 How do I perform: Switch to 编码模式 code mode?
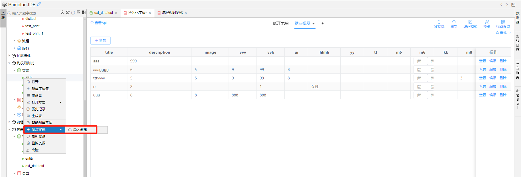click(x=470, y=24)
